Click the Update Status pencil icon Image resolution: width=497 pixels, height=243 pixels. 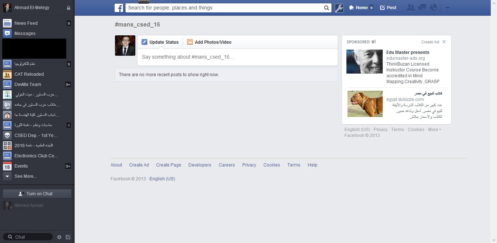click(x=144, y=42)
